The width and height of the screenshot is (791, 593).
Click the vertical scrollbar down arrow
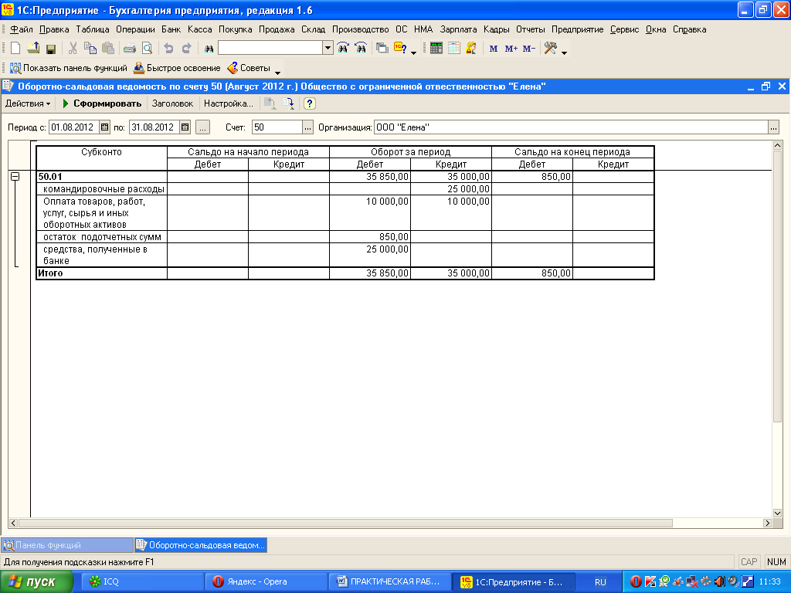tap(777, 513)
